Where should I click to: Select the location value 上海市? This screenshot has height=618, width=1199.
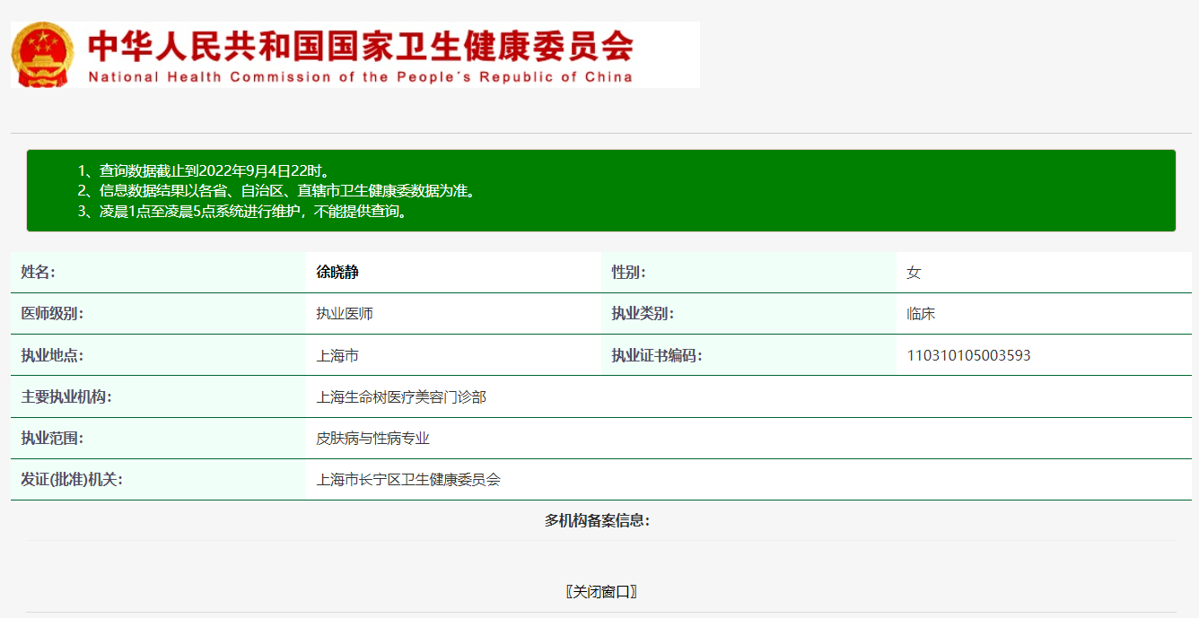pos(337,355)
